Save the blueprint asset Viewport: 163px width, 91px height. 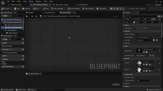17,9
